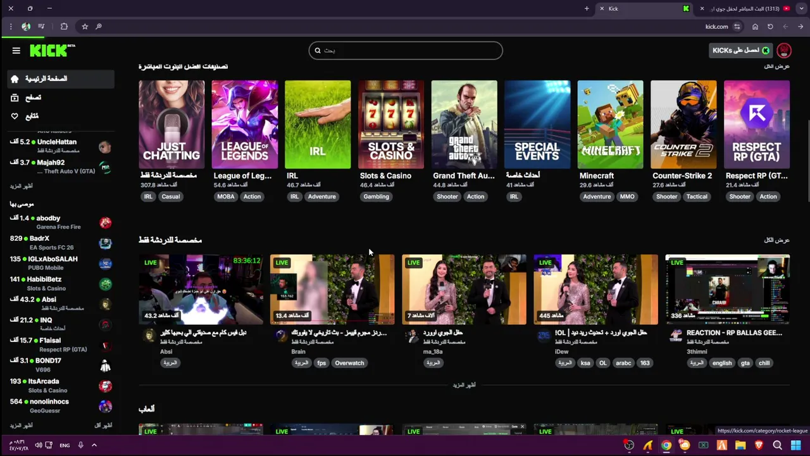The height and width of the screenshot is (456, 810).
Task: Click the Kick search box
Action: (x=406, y=51)
